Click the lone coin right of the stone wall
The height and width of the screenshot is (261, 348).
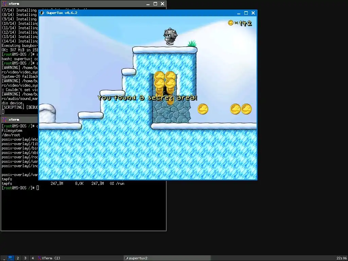[x=203, y=109]
